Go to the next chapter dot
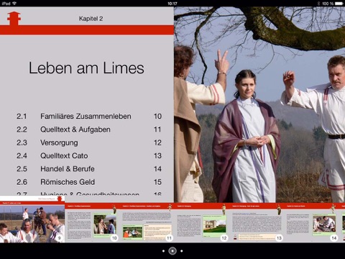 pyautogui.click(x=182, y=251)
